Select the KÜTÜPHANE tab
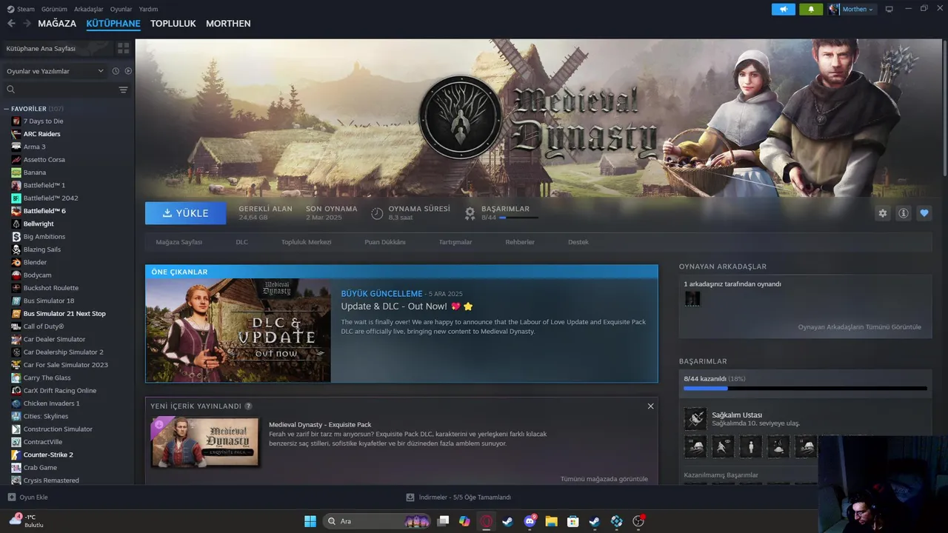The height and width of the screenshot is (533, 948). click(x=113, y=24)
